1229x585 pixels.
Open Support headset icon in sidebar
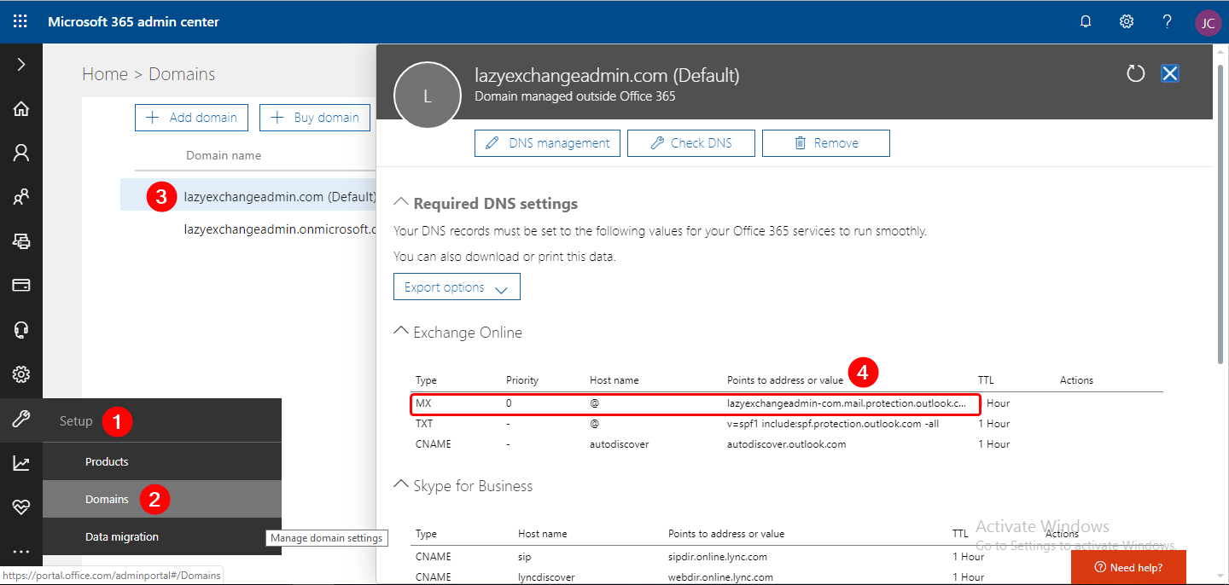[21, 330]
